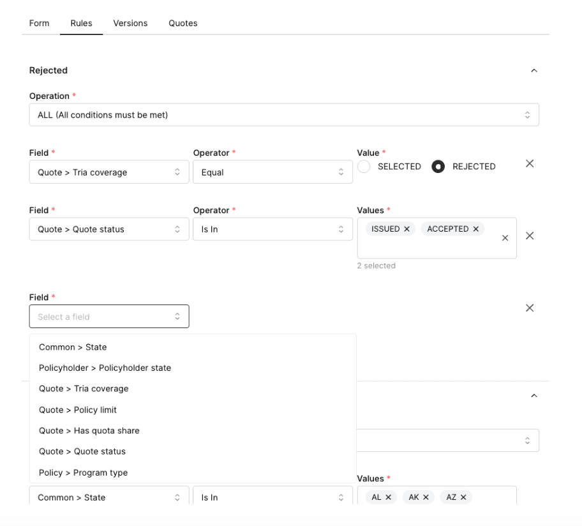Click the Select a field input

pyautogui.click(x=108, y=317)
